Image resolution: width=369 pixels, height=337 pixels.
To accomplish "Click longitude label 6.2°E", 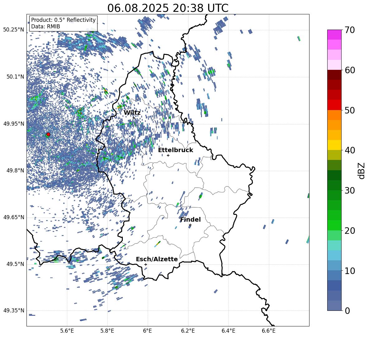I will point(188,331).
